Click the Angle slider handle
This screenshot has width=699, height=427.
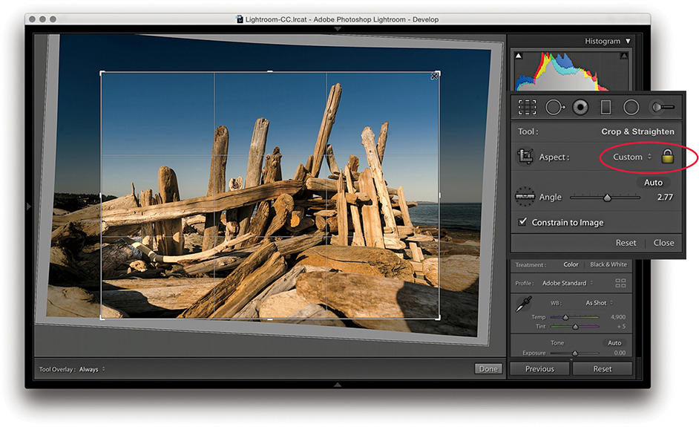pos(607,198)
